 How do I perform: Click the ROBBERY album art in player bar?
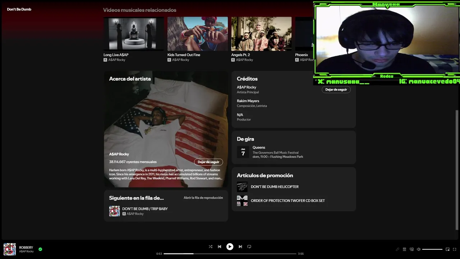(x=10, y=249)
